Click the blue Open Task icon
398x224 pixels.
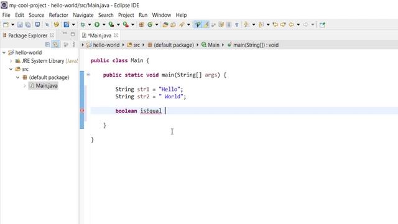(x=67, y=25)
